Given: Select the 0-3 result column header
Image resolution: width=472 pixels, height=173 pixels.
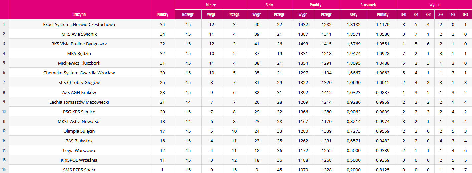Looking at the screenshot, I should [x=465, y=15].
